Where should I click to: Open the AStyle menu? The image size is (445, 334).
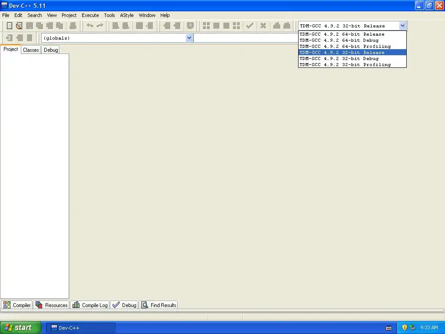(126, 15)
